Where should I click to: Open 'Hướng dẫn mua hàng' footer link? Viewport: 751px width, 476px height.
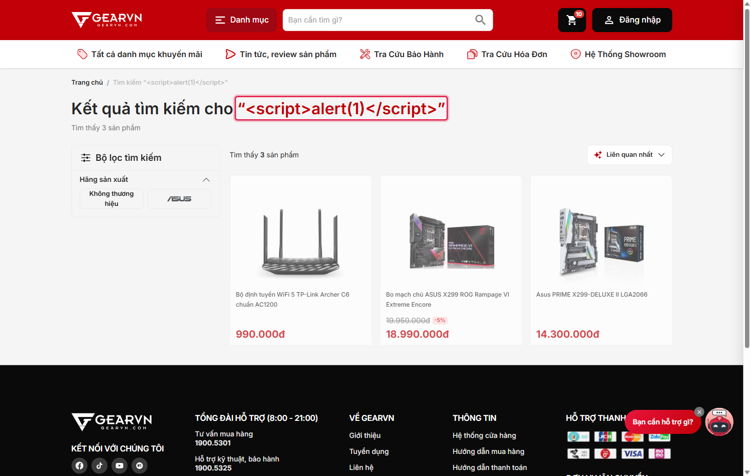(489, 451)
